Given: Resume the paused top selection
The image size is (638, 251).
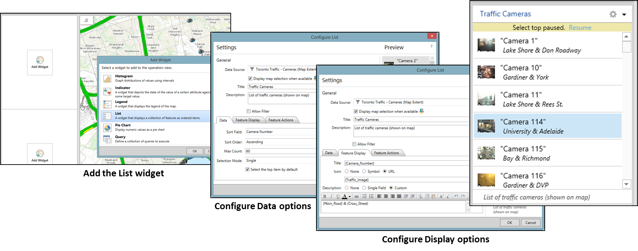Looking at the screenshot, I should (x=580, y=28).
